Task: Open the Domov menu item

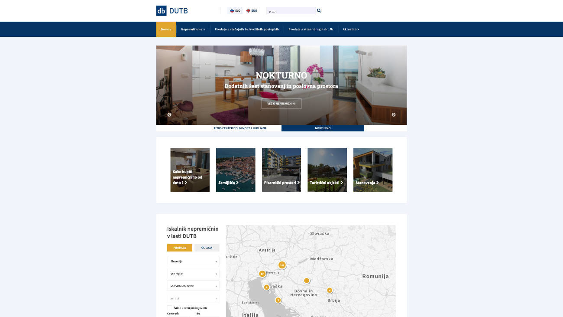Action: (166, 29)
